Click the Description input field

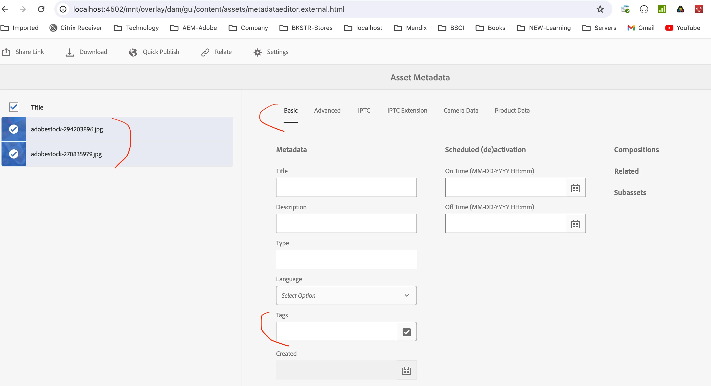tap(346, 223)
